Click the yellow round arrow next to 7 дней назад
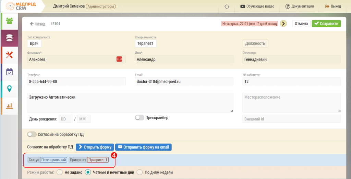Image resolution: width=351 pixels, height=179 pixels. 283,24
